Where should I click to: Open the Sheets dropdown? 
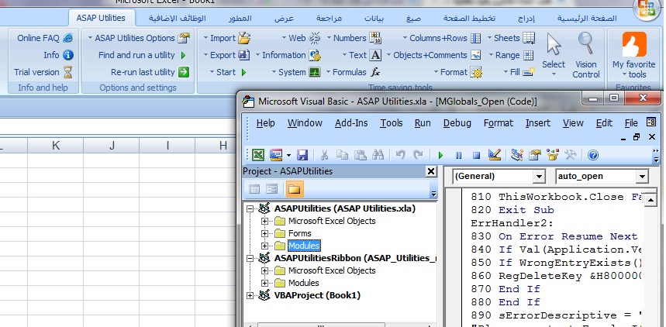click(511, 38)
